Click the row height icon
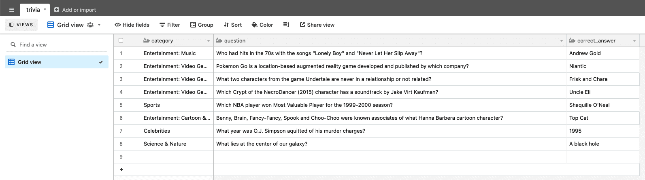Image resolution: width=645 pixels, height=180 pixels. pyautogui.click(x=286, y=25)
